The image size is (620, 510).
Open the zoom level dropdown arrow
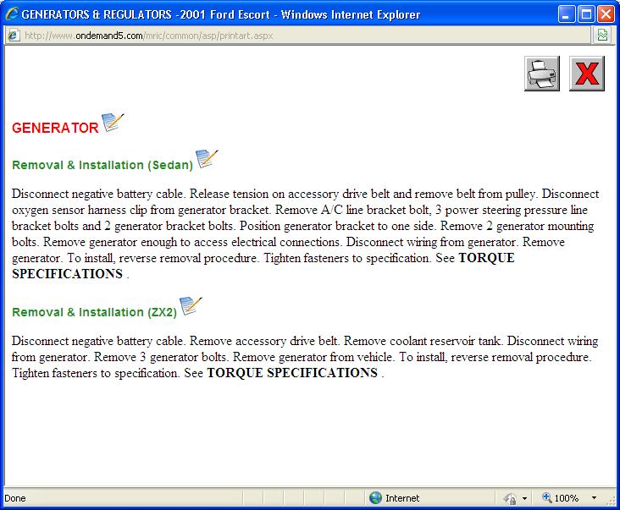click(x=594, y=498)
